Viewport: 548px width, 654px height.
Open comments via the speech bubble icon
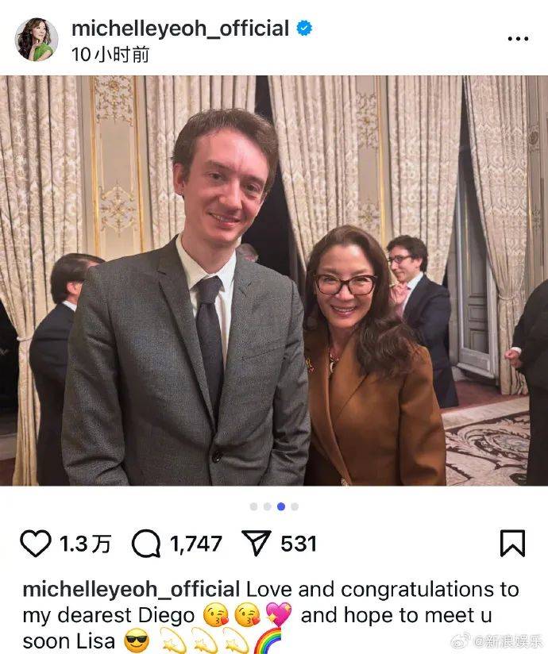click(146, 544)
